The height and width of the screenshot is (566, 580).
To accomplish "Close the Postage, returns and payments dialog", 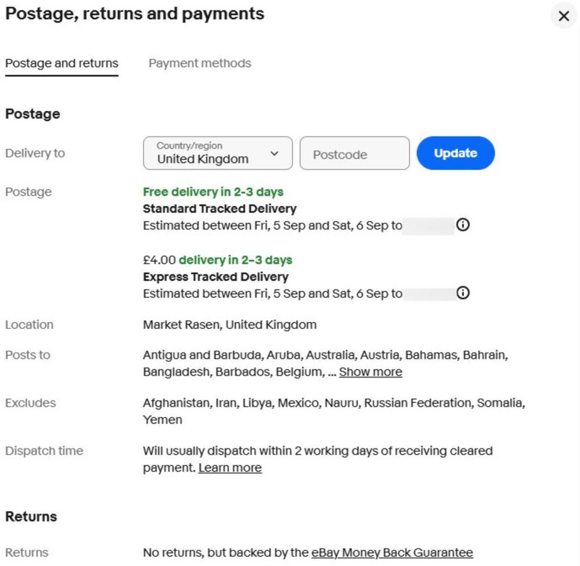I will point(564,16).
